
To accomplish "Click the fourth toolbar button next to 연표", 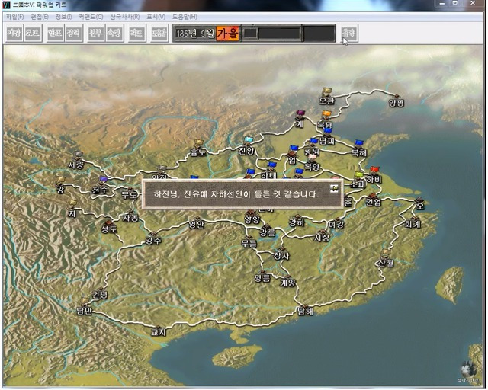I will pyautogui.click(x=74, y=33).
